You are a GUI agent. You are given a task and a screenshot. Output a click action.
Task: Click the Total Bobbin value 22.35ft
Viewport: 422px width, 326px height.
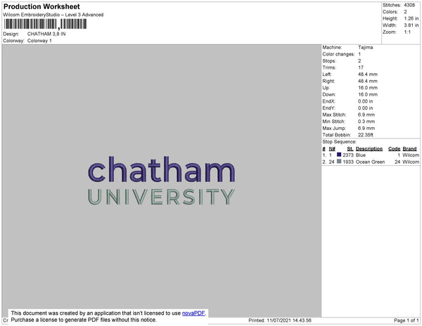point(366,135)
